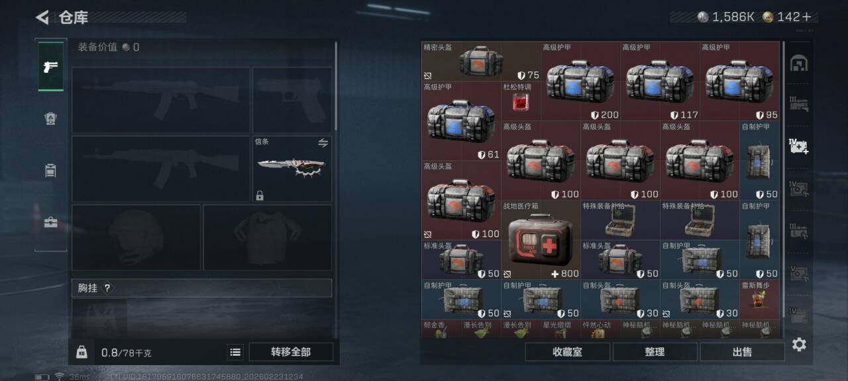Screen dimensions: 848x381
Task: Open the briefcase safe-box tab
Action: click(x=51, y=222)
